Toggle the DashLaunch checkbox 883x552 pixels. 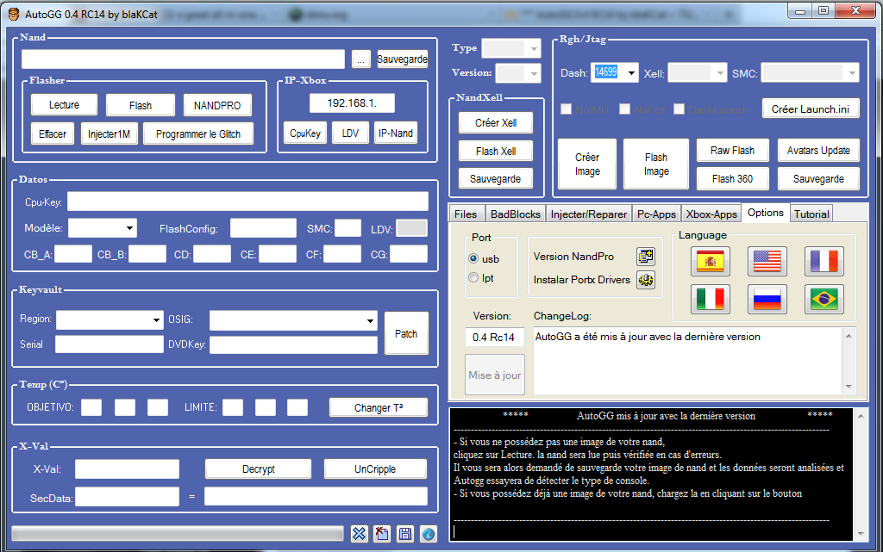[x=679, y=109]
